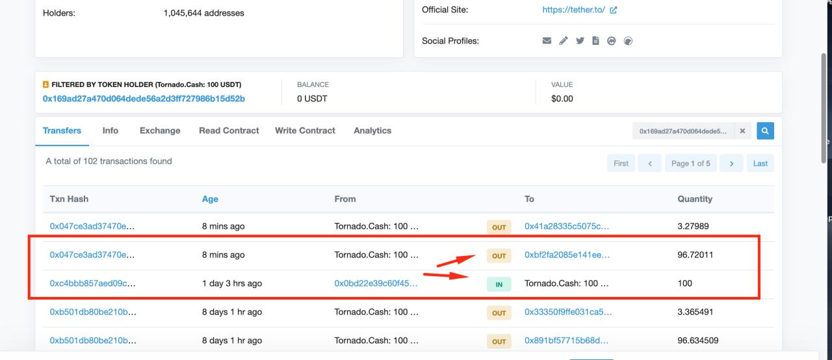
Task: Click the '1 day 3 hrs ago' age cell
Action: [x=232, y=283]
